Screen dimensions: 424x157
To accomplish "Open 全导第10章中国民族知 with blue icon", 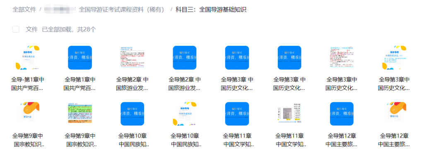I will (132, 114).
